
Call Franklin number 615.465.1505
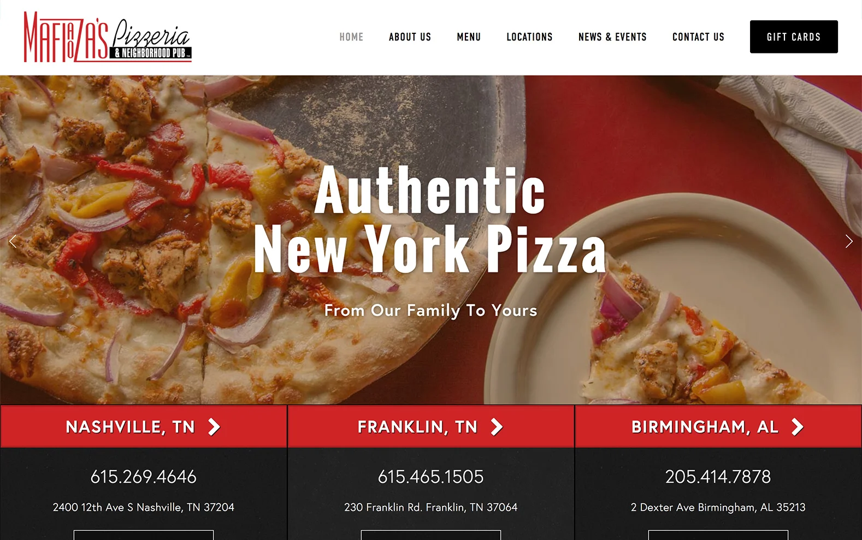pyautogui.click(x=431, y=477)
